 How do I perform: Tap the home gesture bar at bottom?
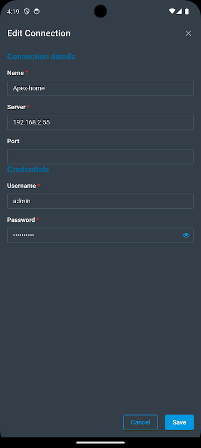pos(100,442)
